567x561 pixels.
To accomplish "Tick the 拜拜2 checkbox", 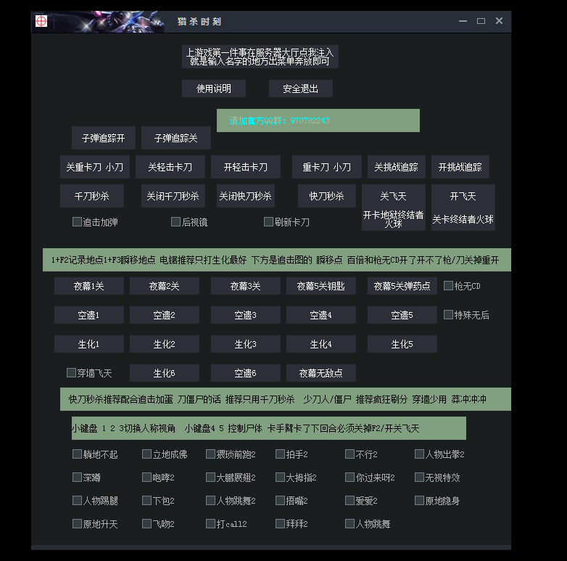I will tap(281, 524).
